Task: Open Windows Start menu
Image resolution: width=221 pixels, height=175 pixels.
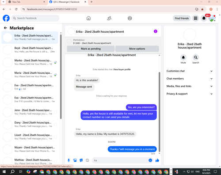Action: (x=4, y=171)
